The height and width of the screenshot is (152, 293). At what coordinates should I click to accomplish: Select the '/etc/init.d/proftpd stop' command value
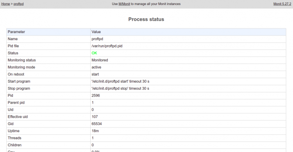pyautogui.click(x=120, y=88)
